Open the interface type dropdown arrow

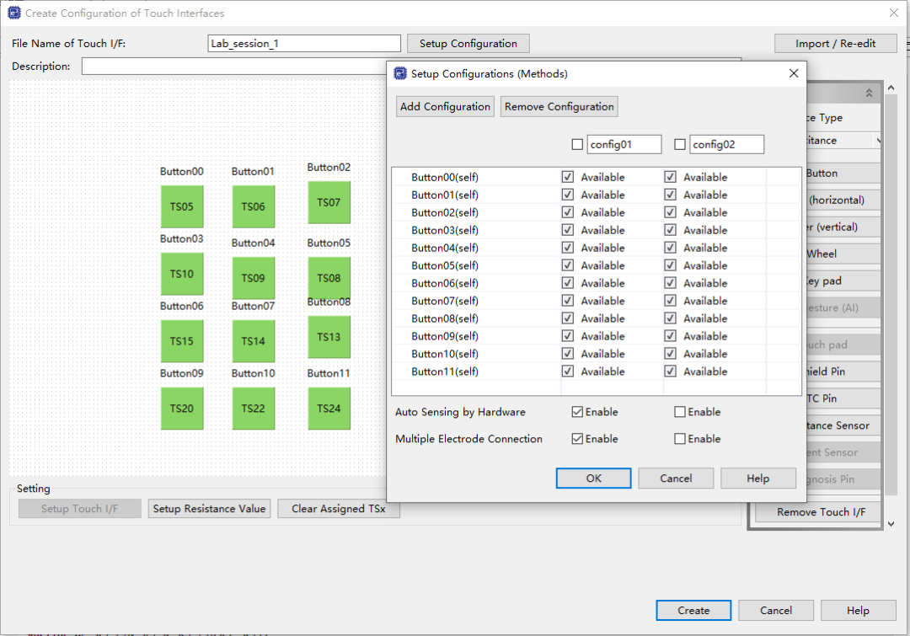[878, 141]
